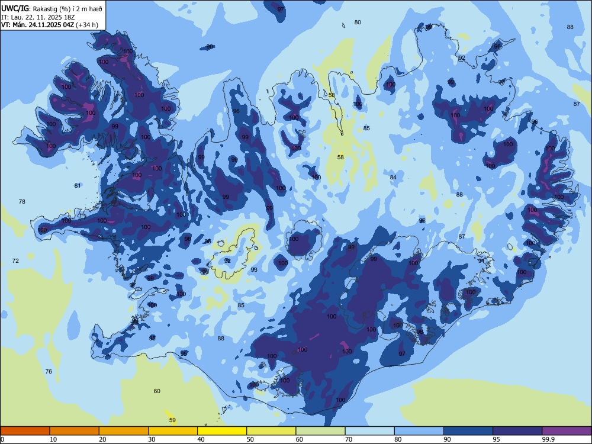Click the '78' humidity value over the sea
This screenshot has height=444, width=592.
coord(22,202)
